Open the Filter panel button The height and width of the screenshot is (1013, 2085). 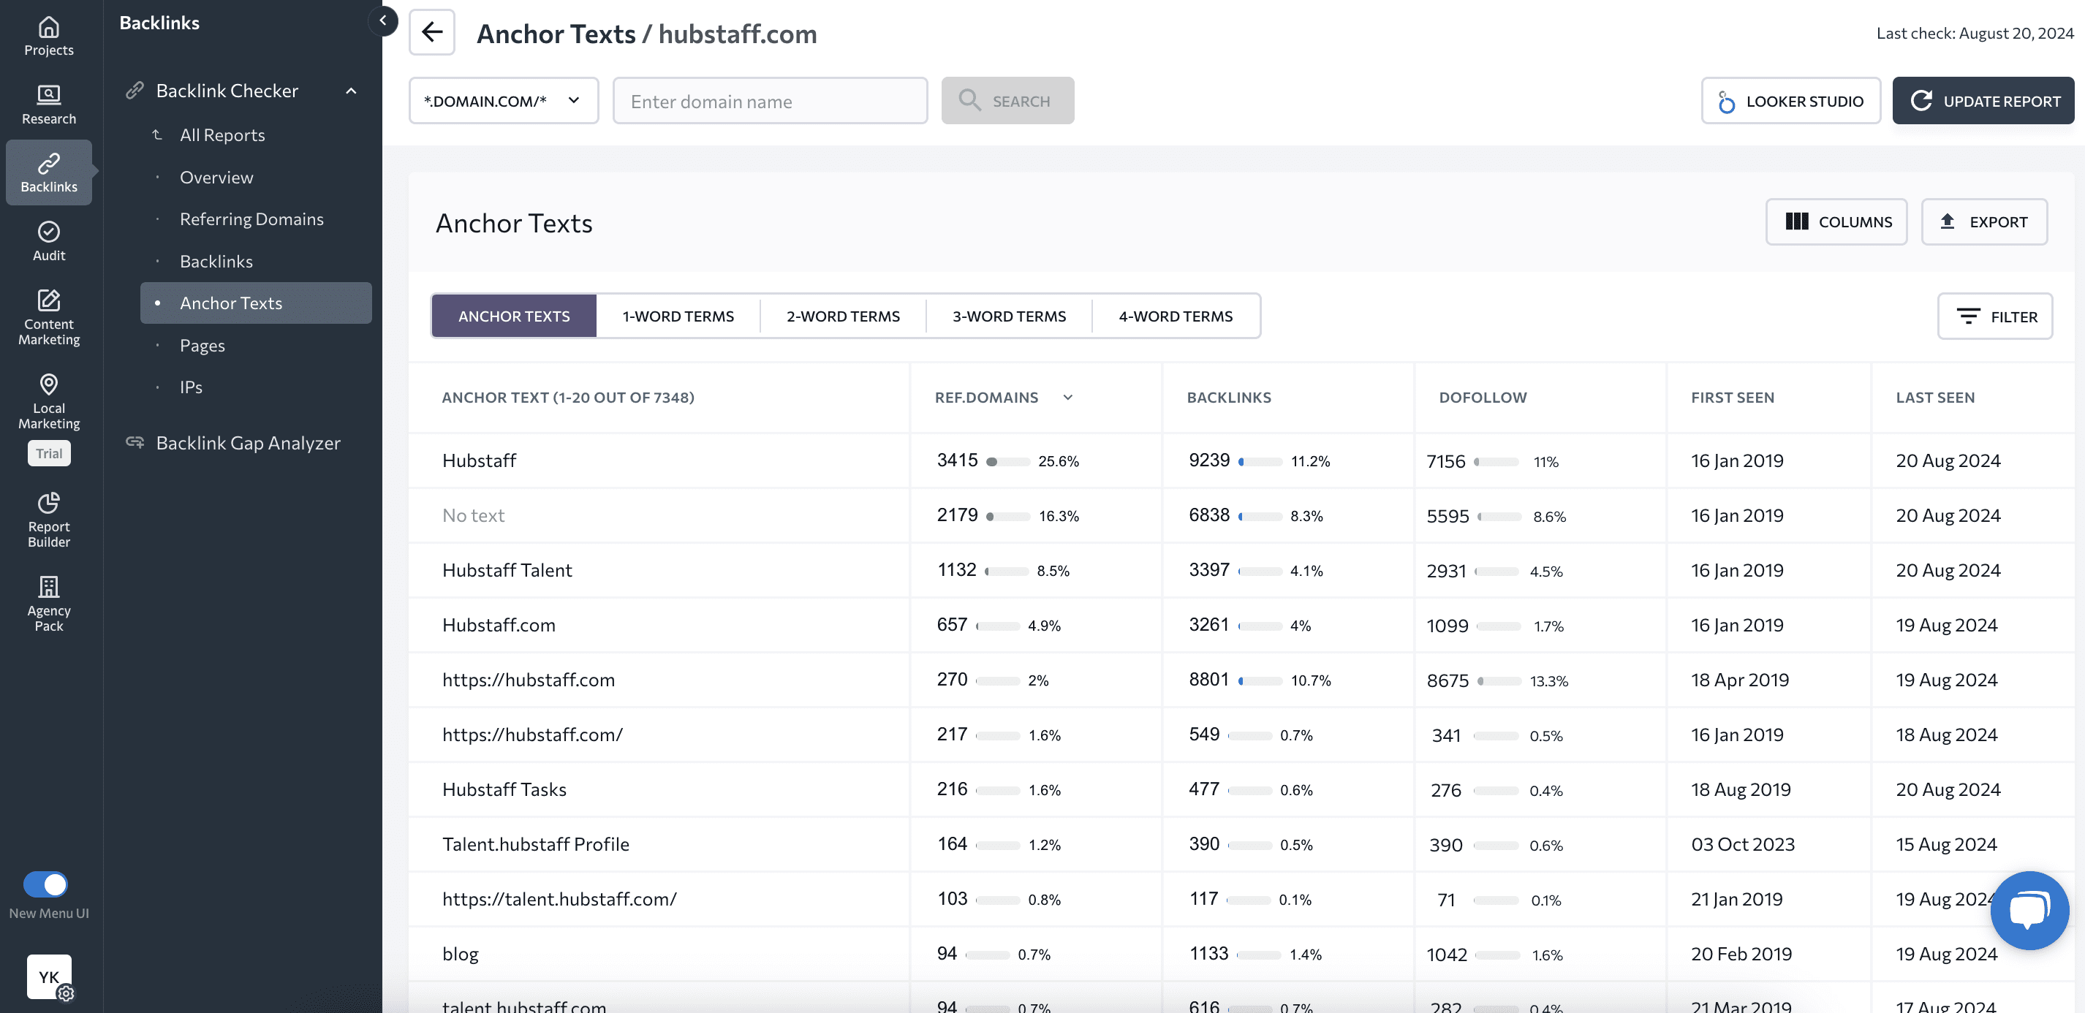[1994, 316]
